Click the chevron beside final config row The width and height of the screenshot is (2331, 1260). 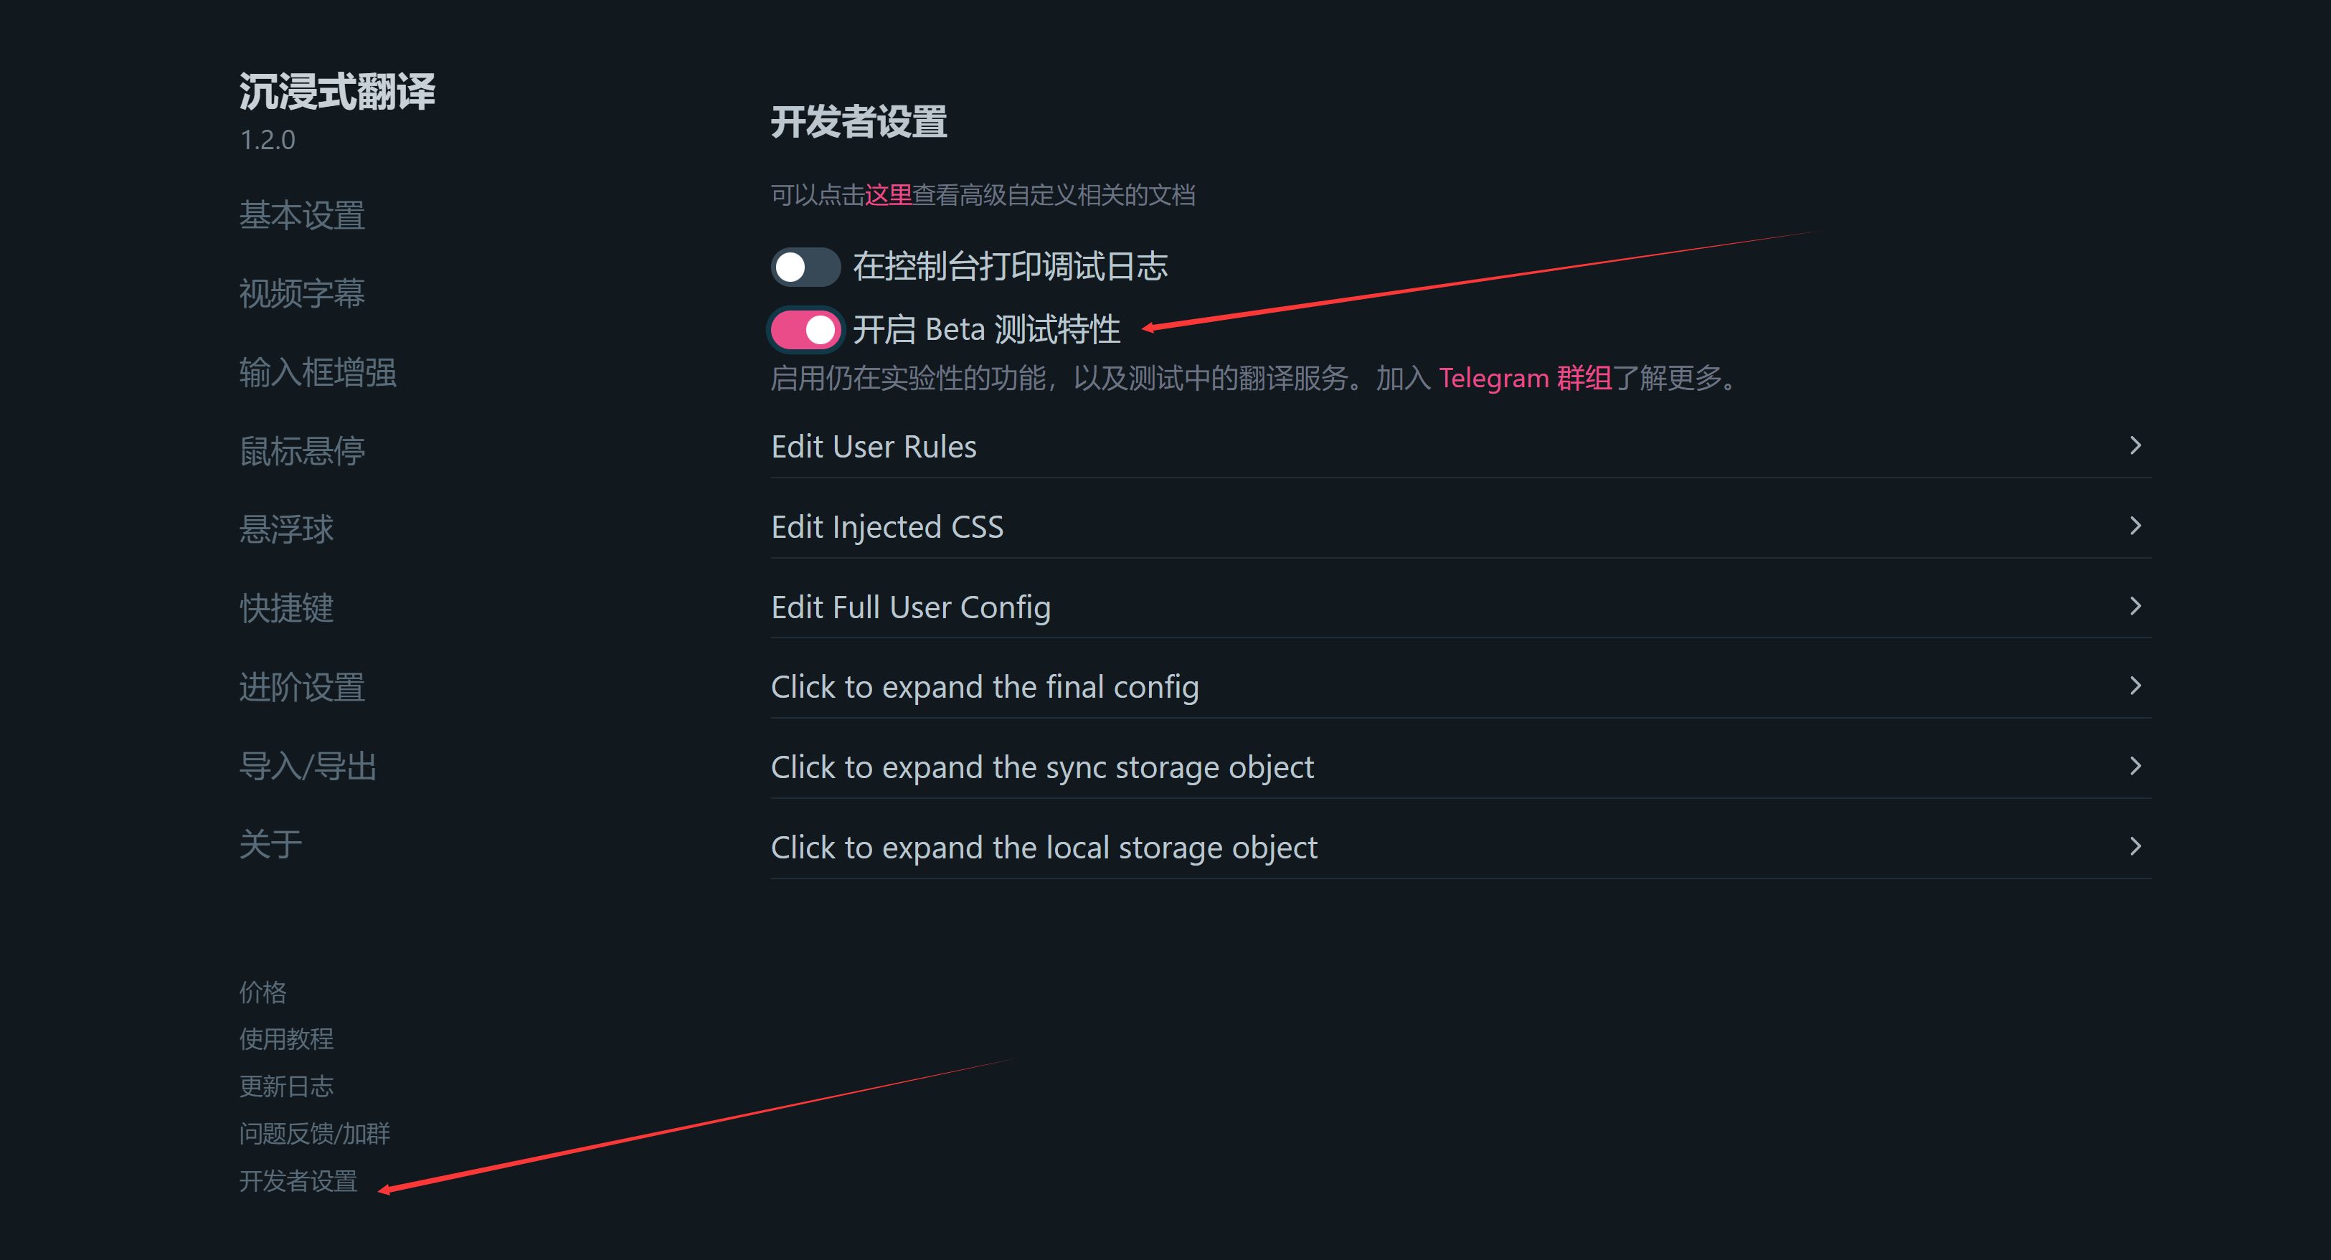coord(2135,686)
